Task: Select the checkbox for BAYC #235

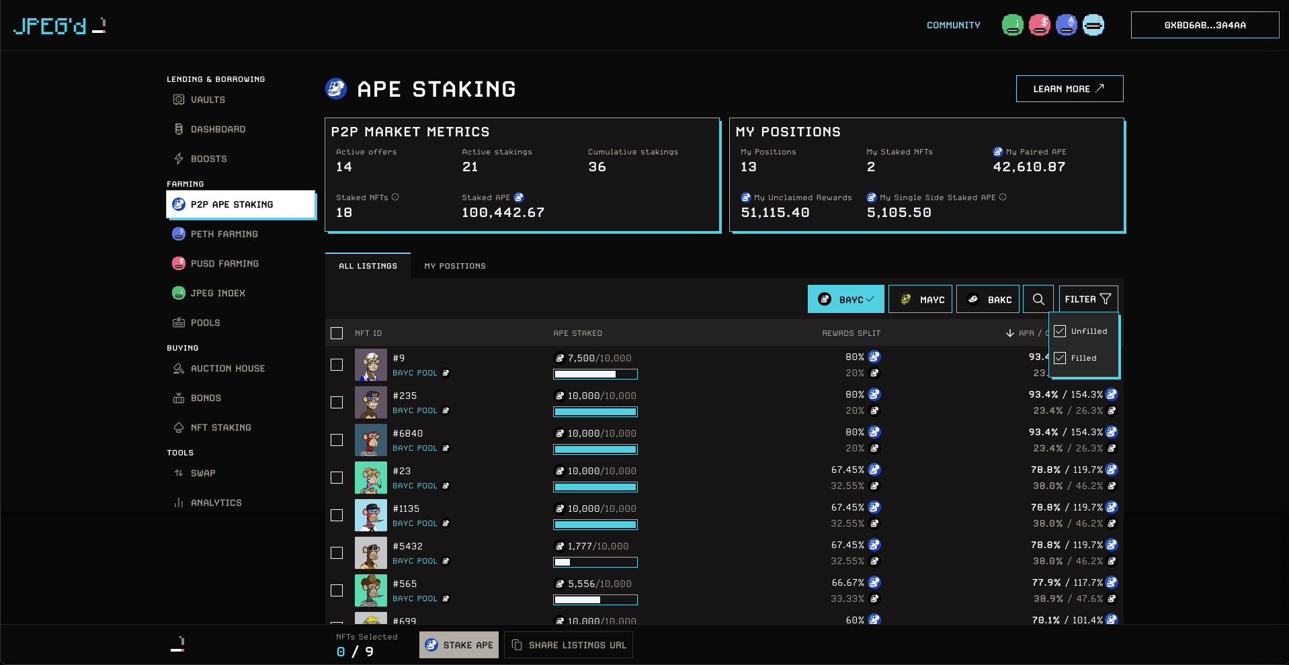Action: pos(337,402)
